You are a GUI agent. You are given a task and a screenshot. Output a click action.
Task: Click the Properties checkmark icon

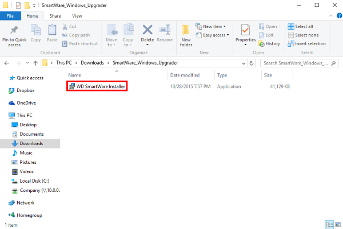coord(245,30)
